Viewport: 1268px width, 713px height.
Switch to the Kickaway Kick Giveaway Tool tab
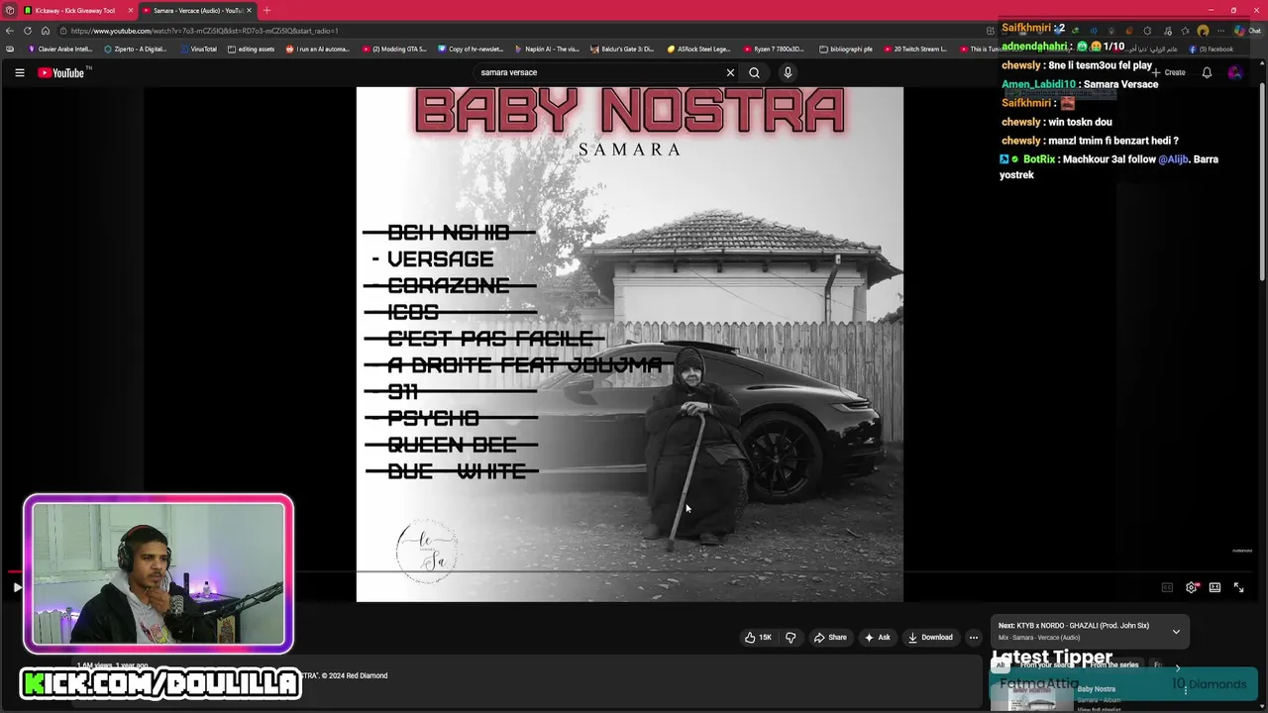75,10
